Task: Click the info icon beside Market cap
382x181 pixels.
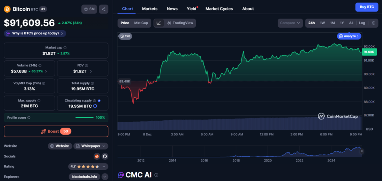Action: tap(65, 48)
